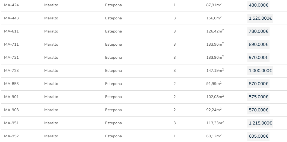
Task: Select the 1.215.000€ price tag
Action: pos(261,123)
